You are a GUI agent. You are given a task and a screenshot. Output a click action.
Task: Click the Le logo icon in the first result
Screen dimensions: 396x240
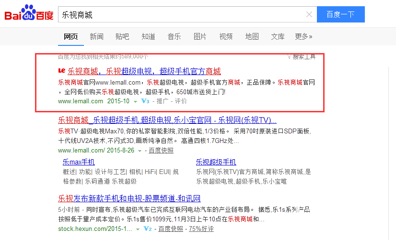click(x=61, y=71)
